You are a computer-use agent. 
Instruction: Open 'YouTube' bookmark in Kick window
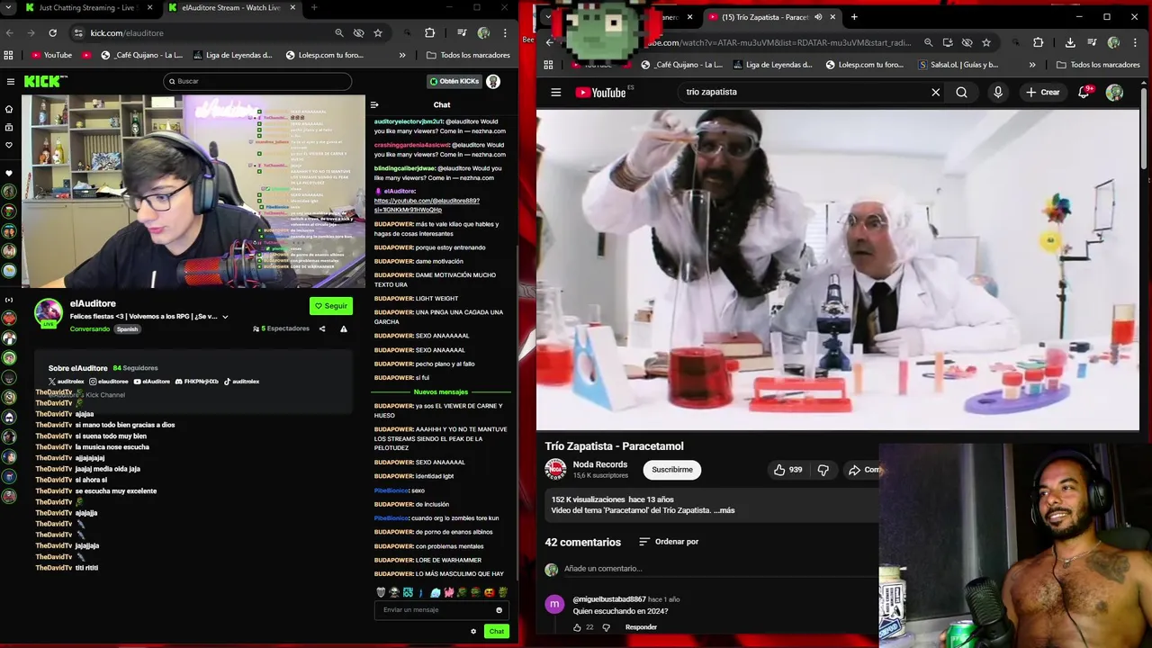51,55
